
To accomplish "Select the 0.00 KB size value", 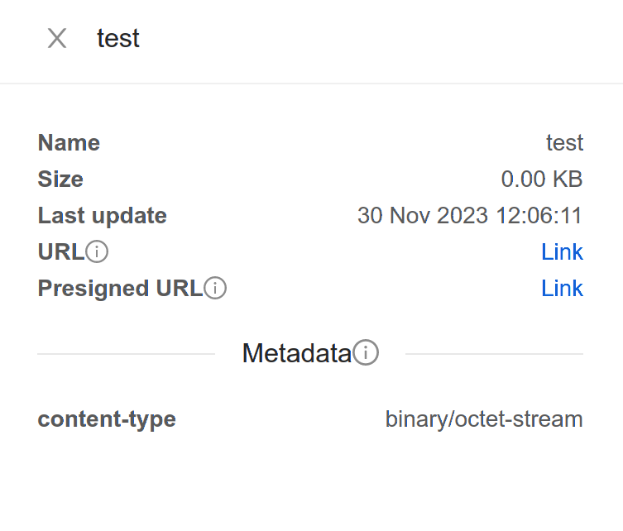I will pyautogui.click(x=542, y=179).
